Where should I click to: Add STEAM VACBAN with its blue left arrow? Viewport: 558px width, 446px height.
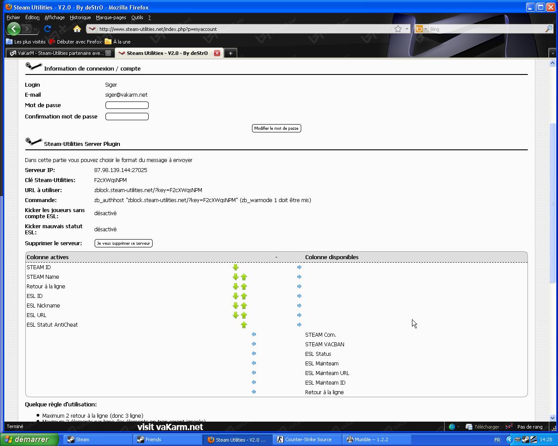tap(254, 344)
